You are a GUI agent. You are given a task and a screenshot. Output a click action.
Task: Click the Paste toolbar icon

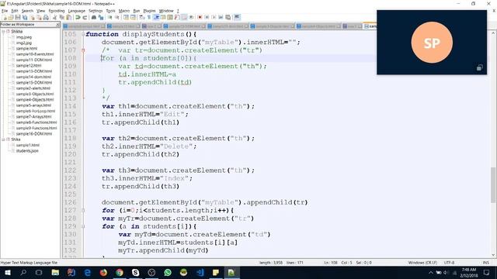68,17
